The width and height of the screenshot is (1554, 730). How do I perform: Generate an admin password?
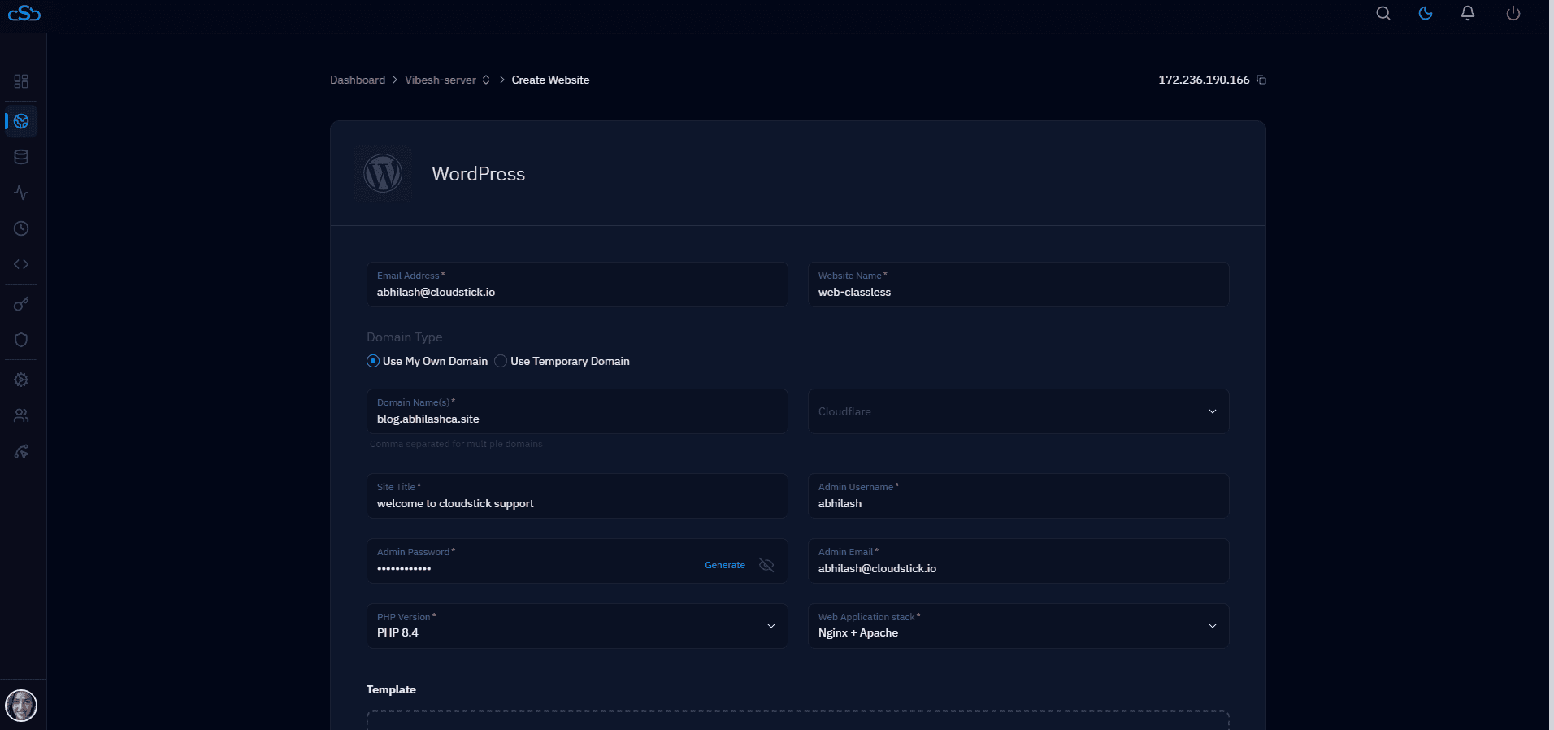click(725, 565)
